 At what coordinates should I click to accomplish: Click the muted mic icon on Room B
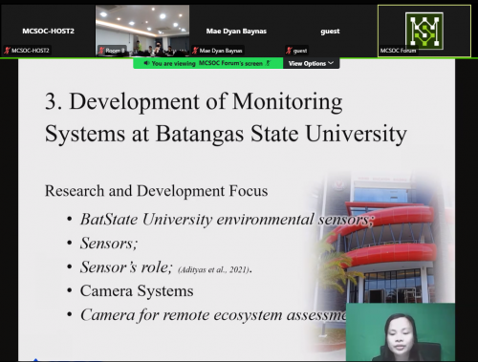point(101,51)
